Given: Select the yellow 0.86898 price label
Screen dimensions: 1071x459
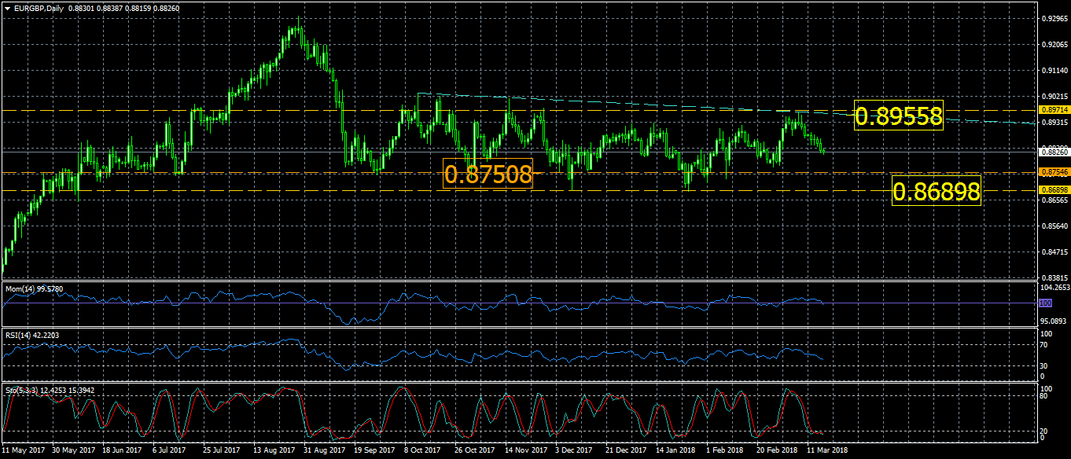Looking at the screenshot, I should [x=937, y=191].
